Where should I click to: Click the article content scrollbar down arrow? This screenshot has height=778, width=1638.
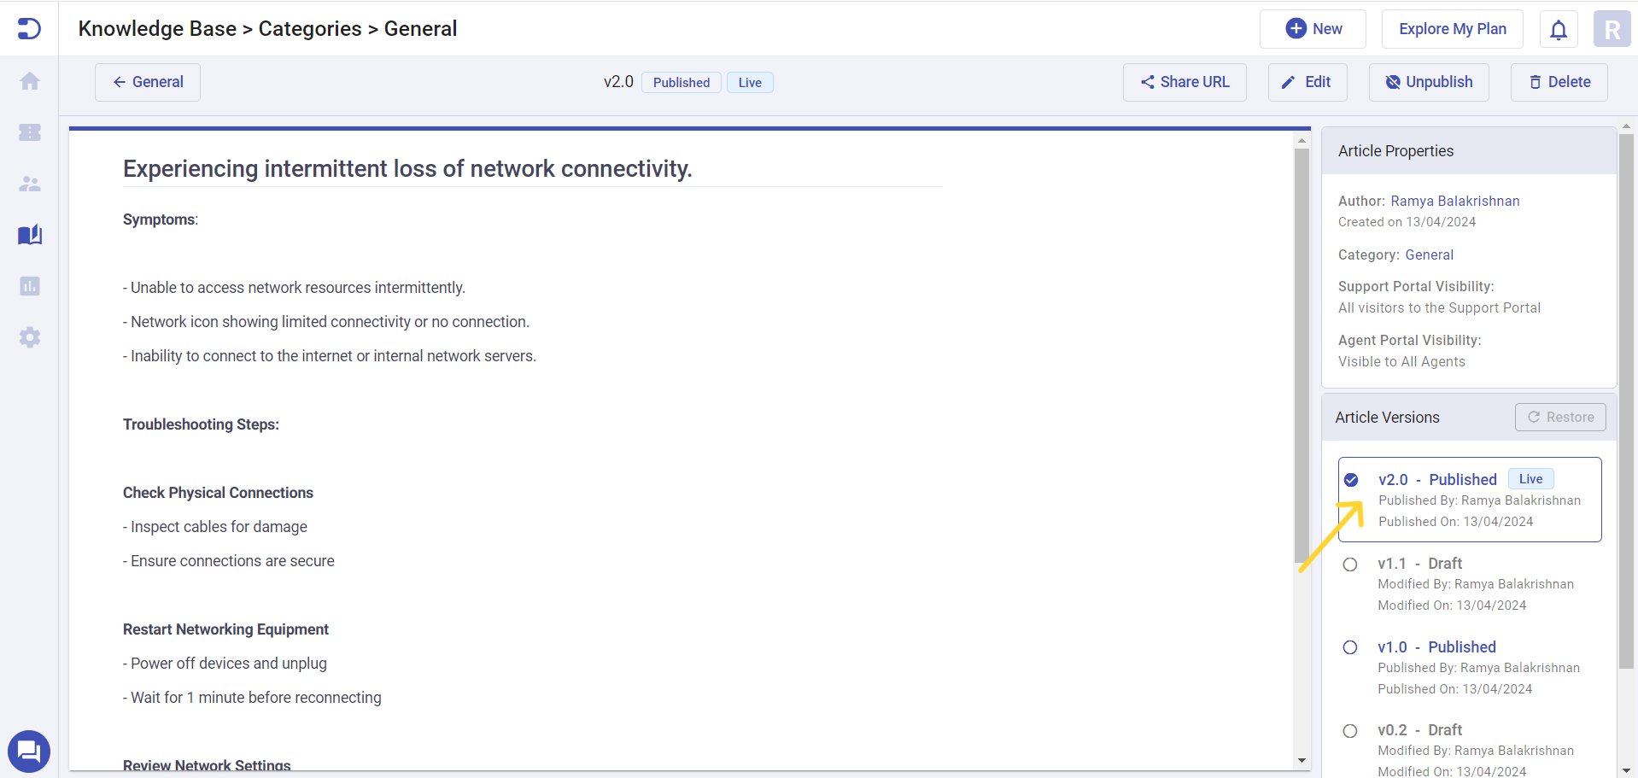pyautogui.click(x=1302, y=760)
